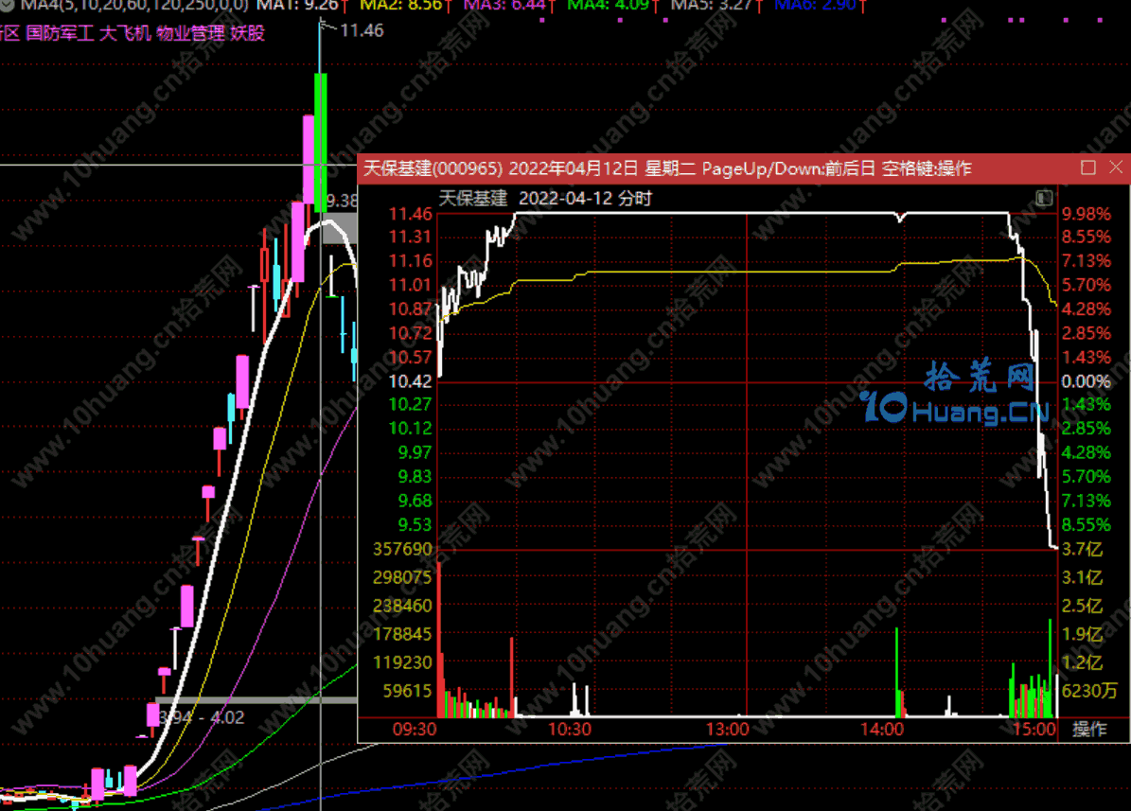Select the MA1: 9.26 value

coord(299,5)
